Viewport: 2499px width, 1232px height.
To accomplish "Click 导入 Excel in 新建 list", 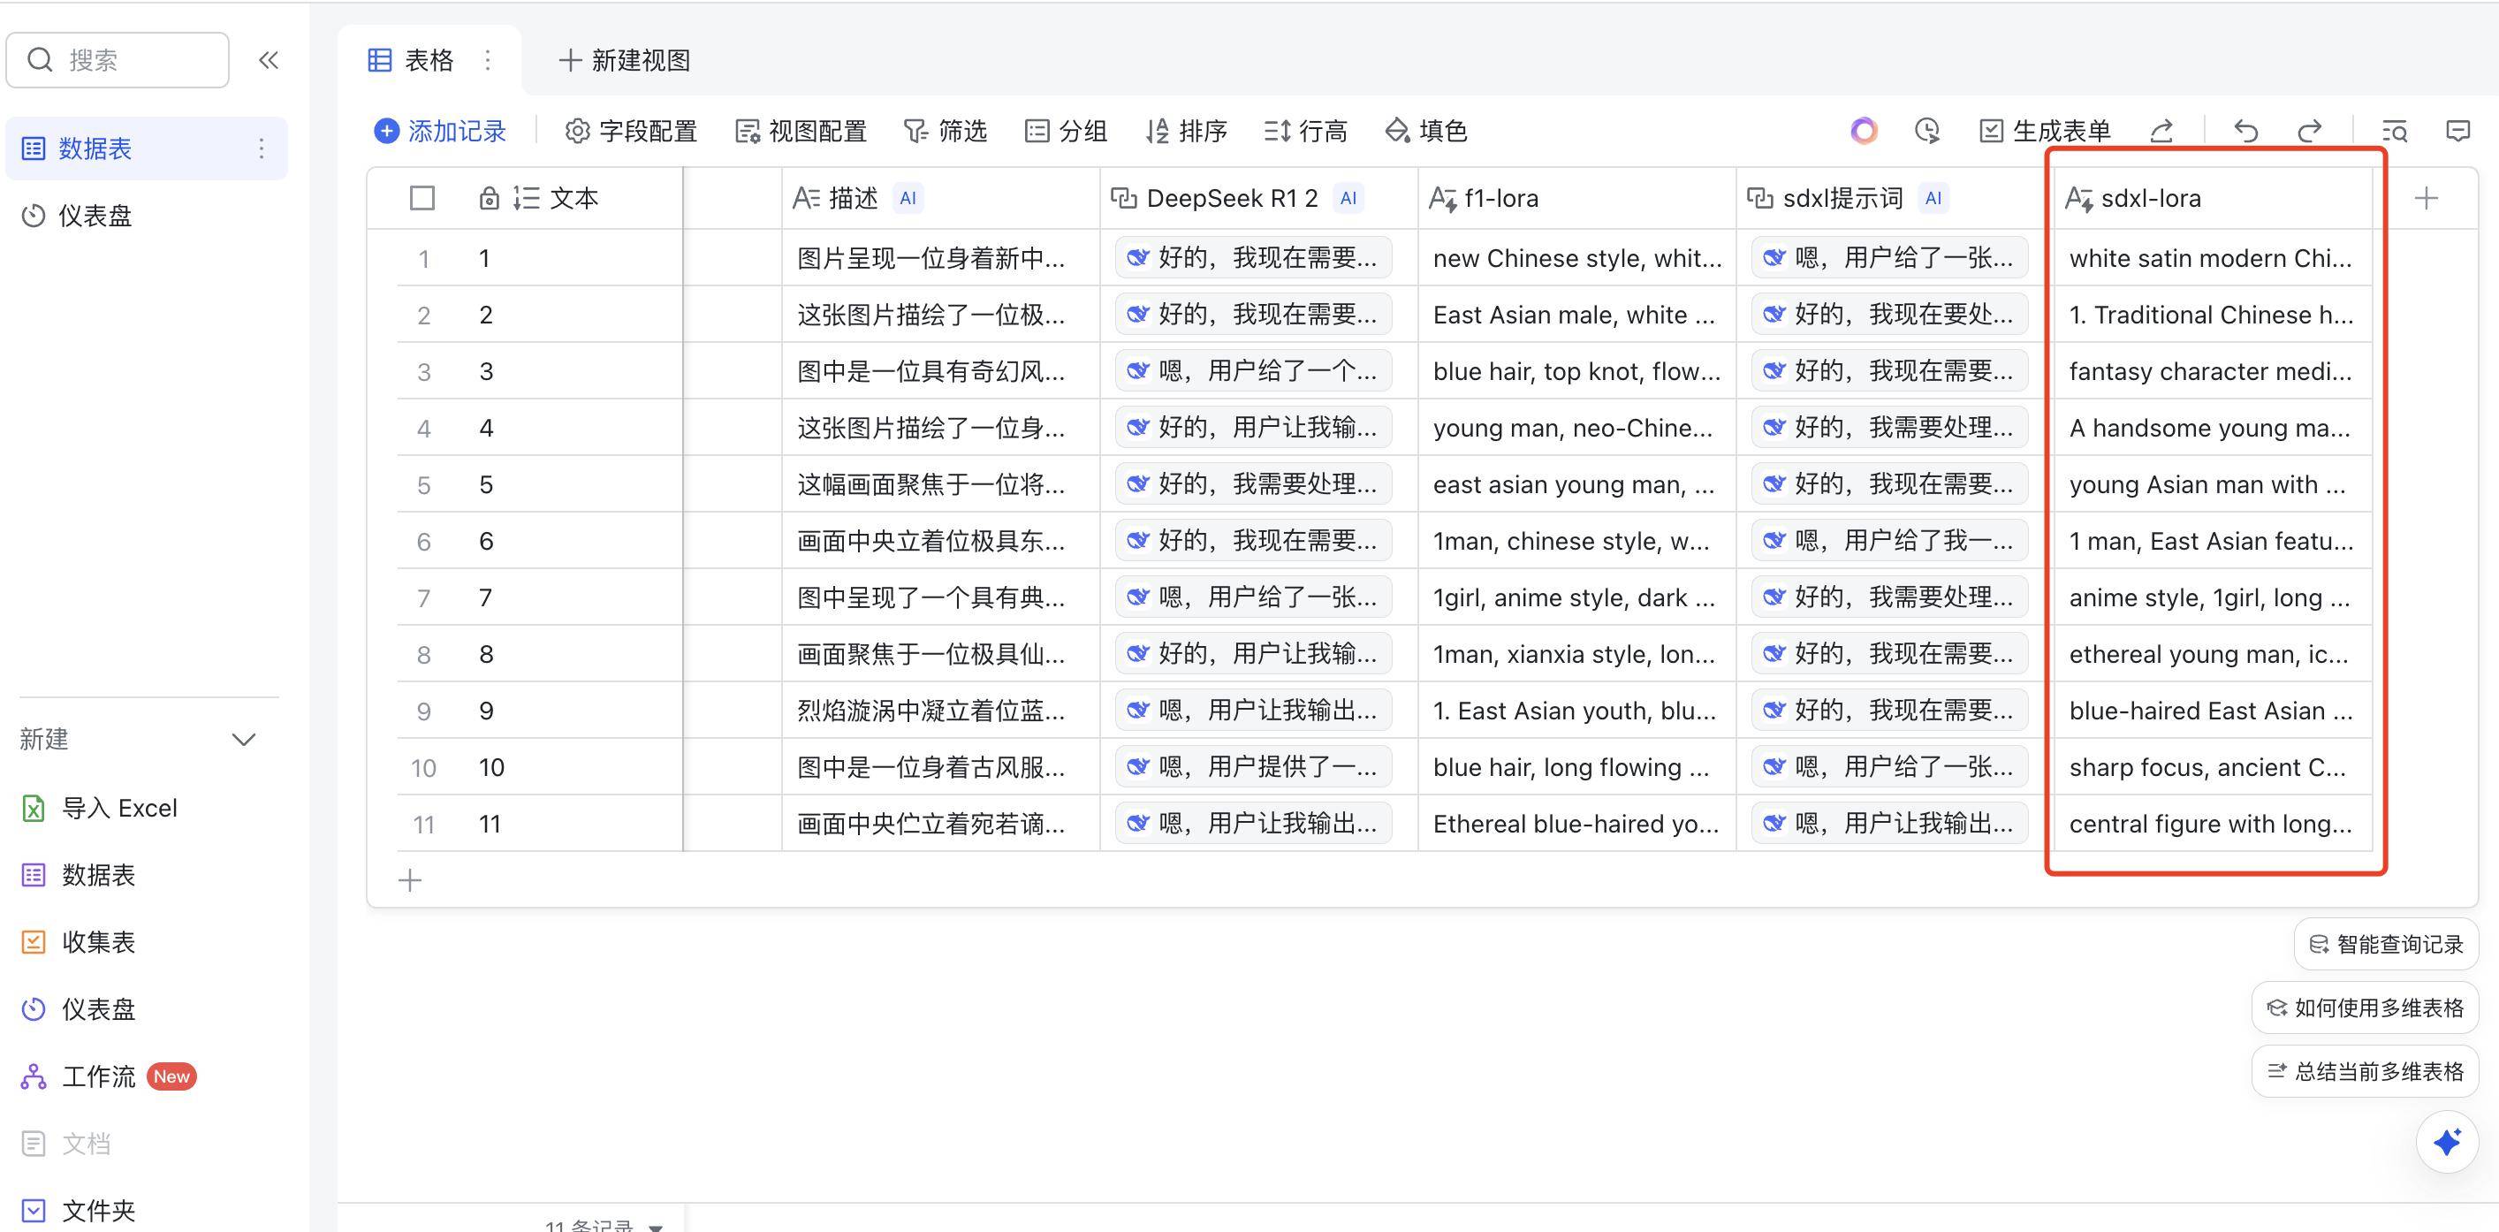I will coord(100,808).
